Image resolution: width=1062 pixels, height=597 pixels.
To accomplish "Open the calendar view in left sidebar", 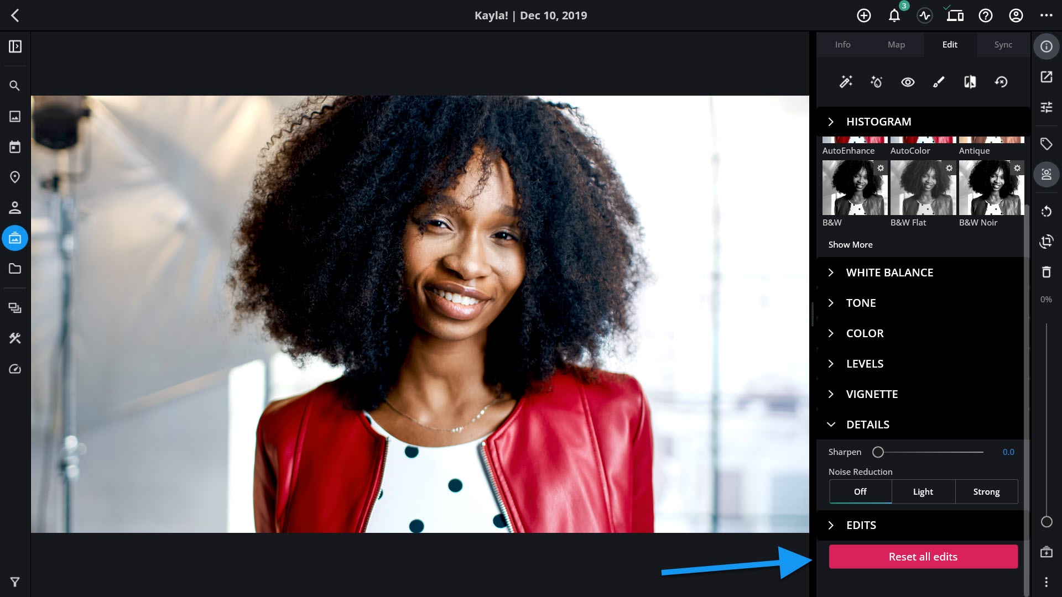I will tap(15, 146).
